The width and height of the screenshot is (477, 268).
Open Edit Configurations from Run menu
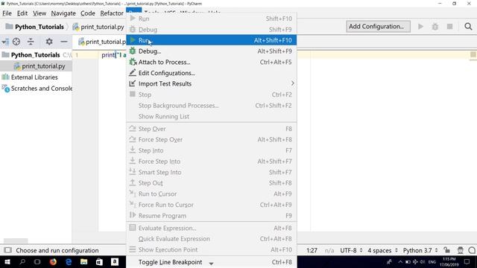[212, 73]
